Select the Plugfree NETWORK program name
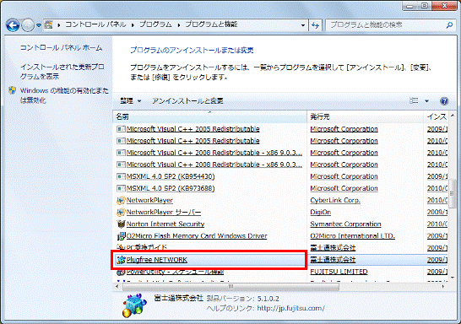This screenshot has height=324, width=461. (157, 260)
